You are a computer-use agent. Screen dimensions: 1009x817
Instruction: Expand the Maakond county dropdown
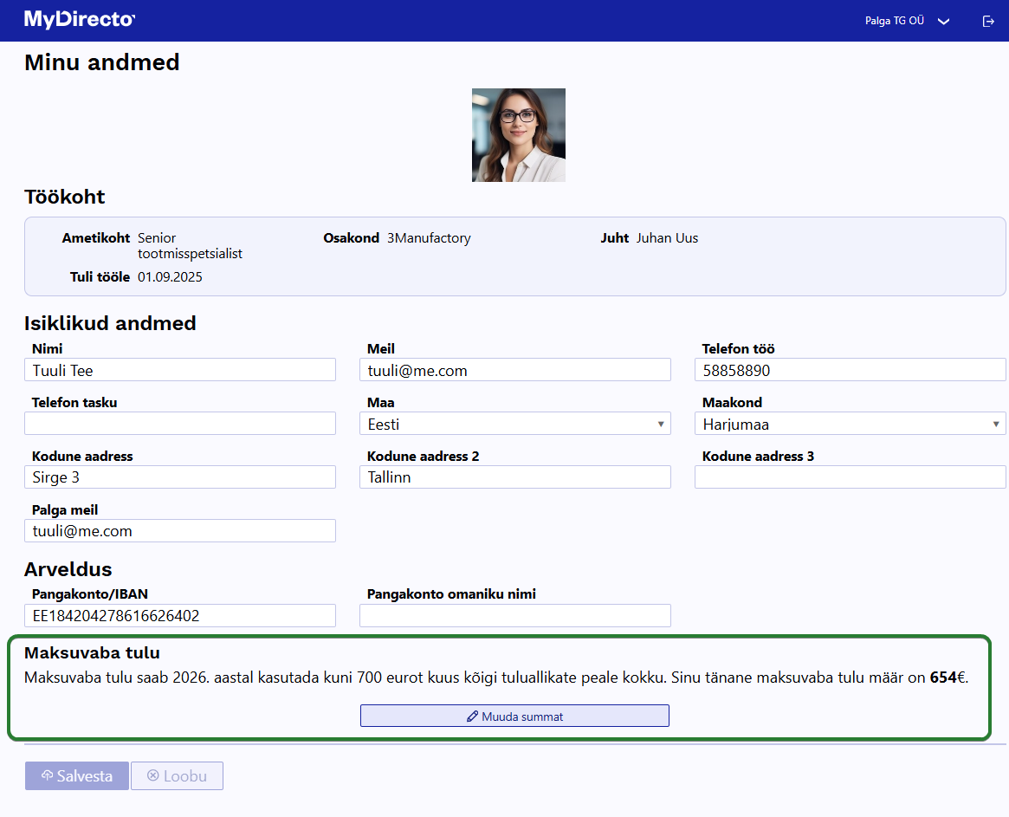click(850, 424)
